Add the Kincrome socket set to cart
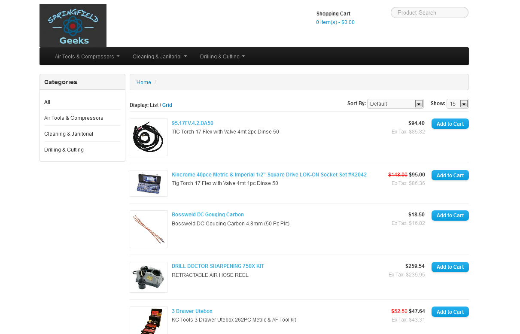Viewport: 520px width, 334px height. click(450, 175)
